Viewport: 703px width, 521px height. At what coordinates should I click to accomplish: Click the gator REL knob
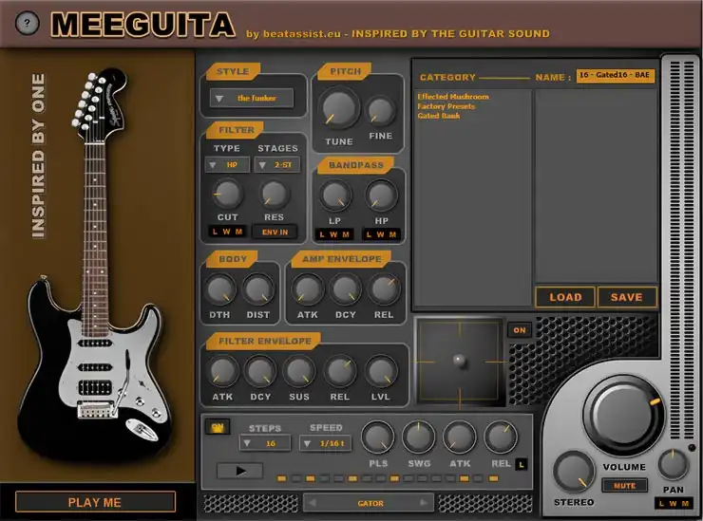coord(501,437)
